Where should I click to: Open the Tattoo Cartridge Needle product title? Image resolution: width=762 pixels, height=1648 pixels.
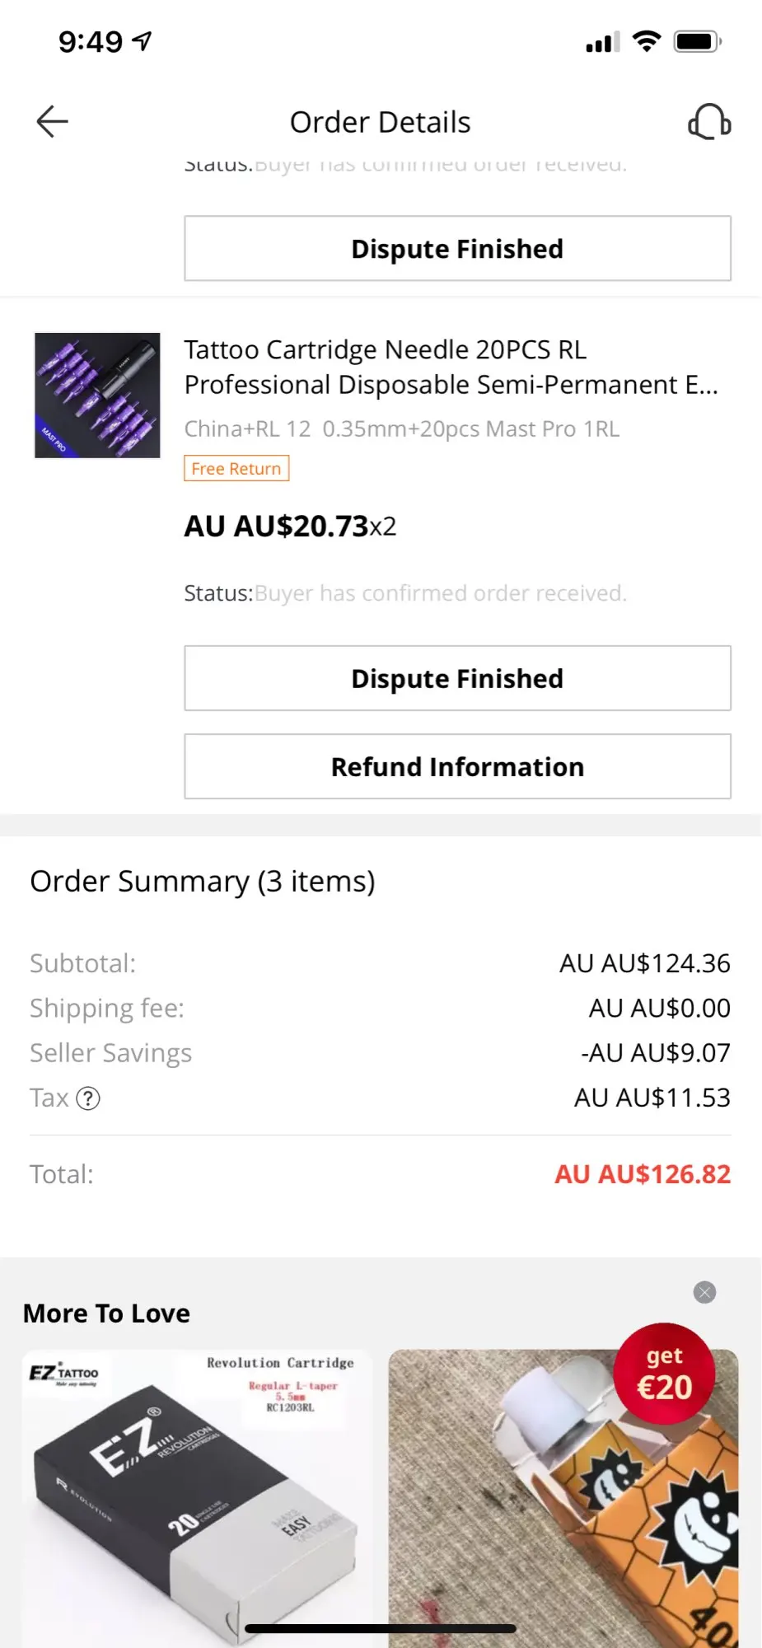[x=451, y=367]
